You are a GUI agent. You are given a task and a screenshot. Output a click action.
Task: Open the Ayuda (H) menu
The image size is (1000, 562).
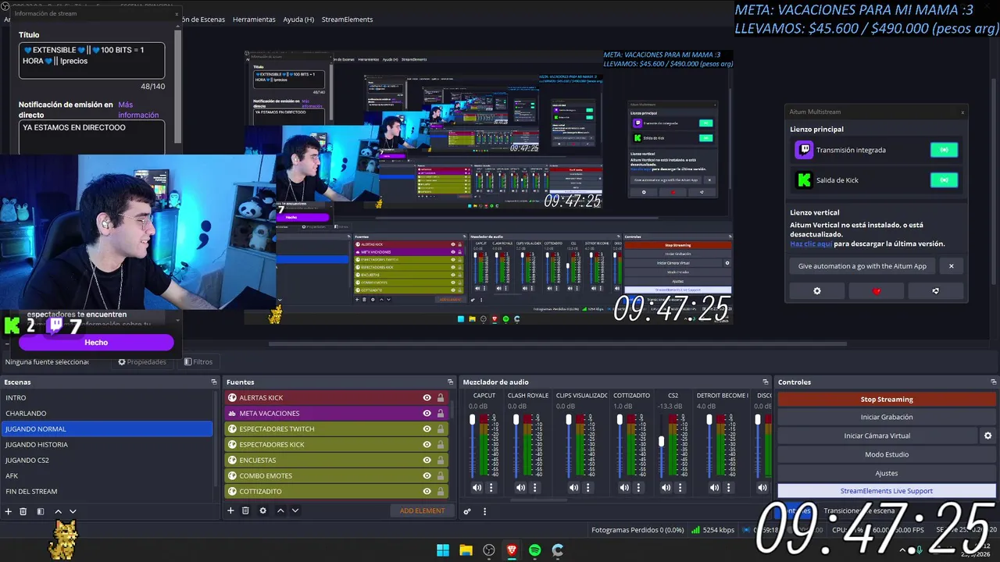point(298,19)
